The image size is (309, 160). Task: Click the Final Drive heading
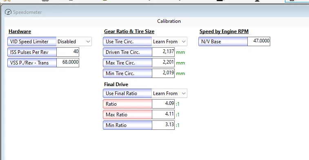[x=116, y=84]
